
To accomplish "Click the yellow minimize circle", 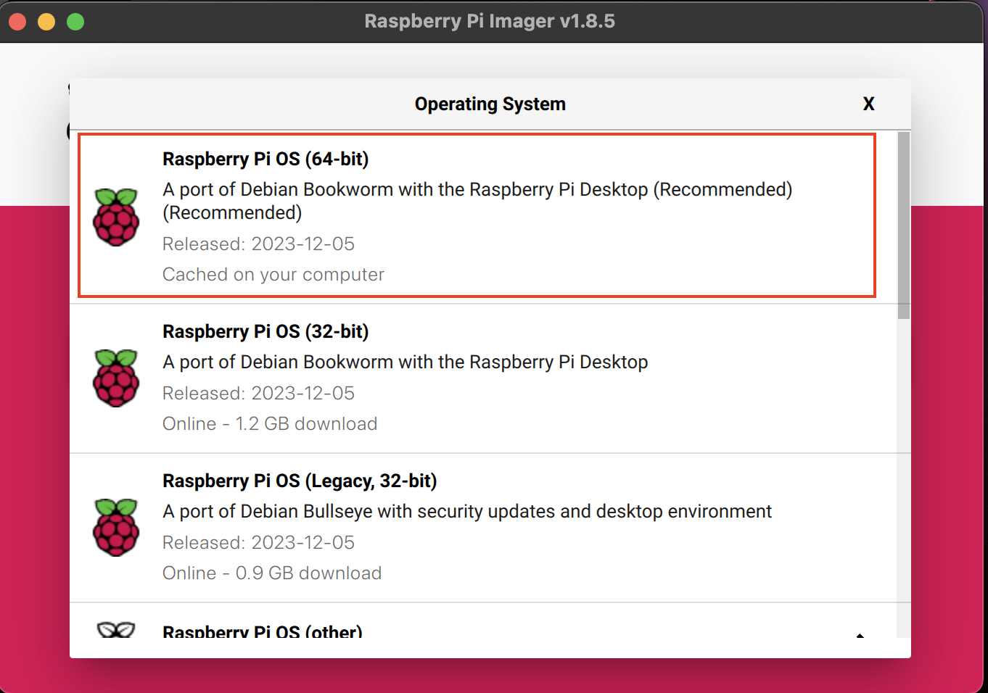I will tap(46, 21).
